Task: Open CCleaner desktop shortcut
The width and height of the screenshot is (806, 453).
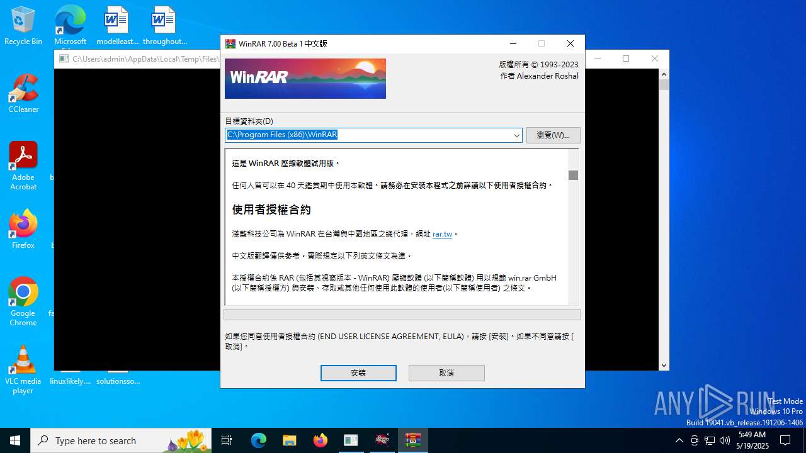Action: click(x=23, y=94)
